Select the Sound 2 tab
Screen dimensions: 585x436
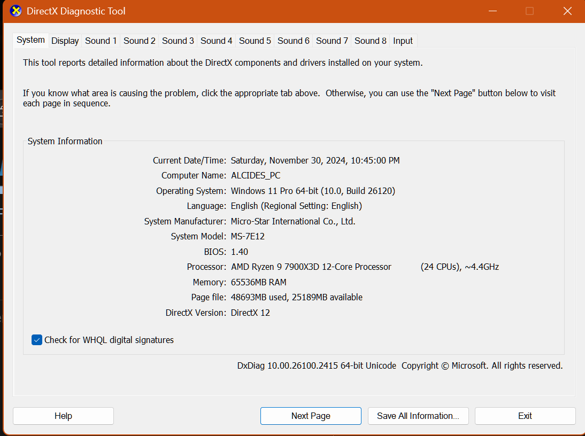(x=139, y=41)
